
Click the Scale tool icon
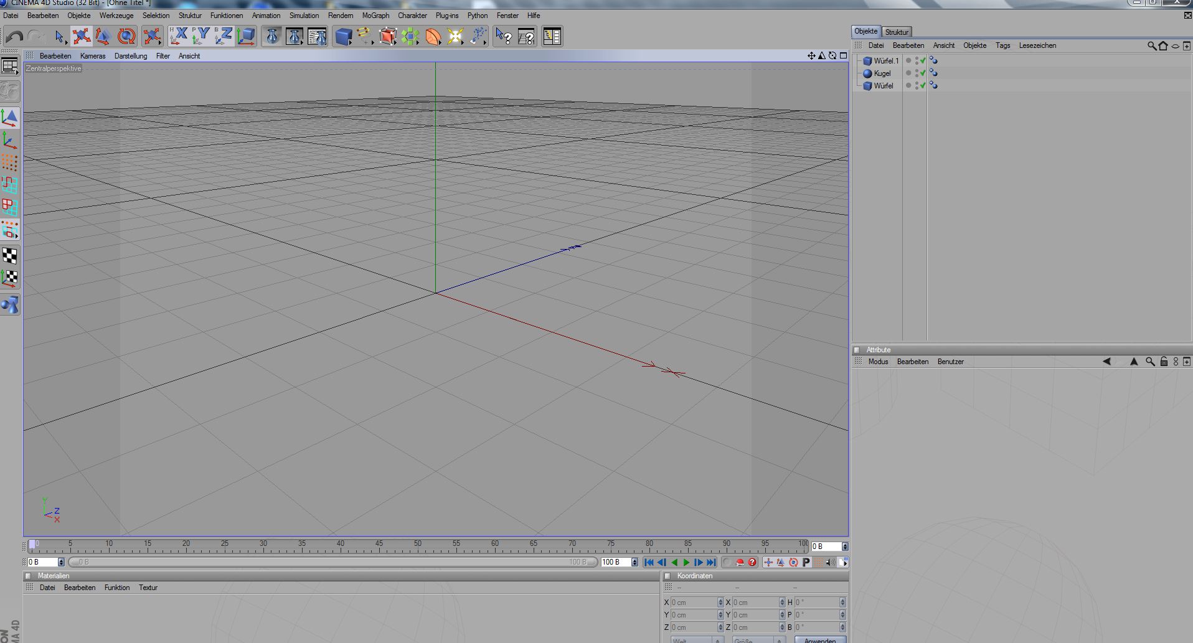tap(103, 37)
